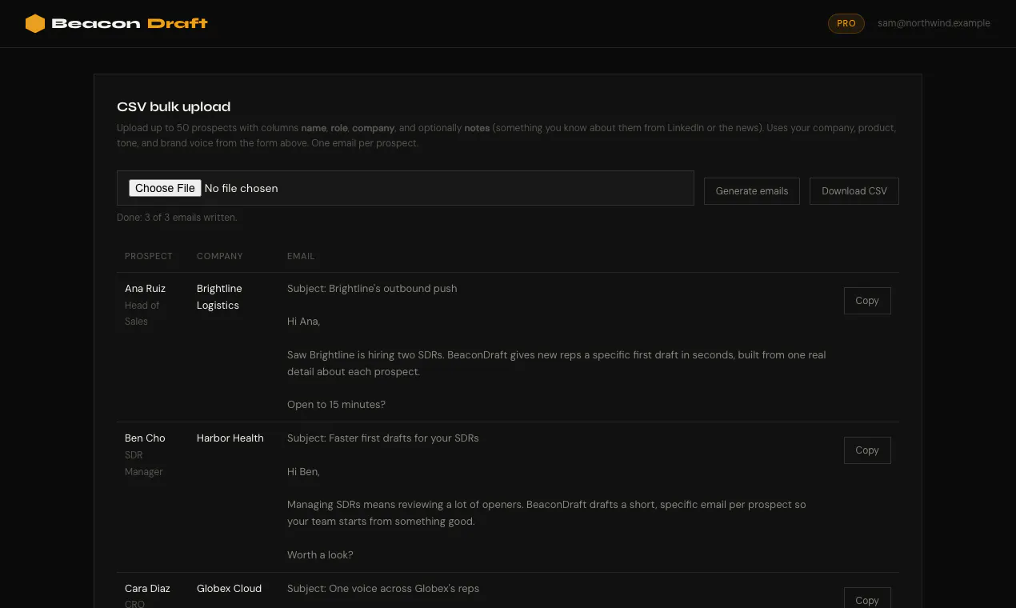Viewport: 1016px width, 608px height.
Task: Click the Generate emails button
Action: [752, 190]
